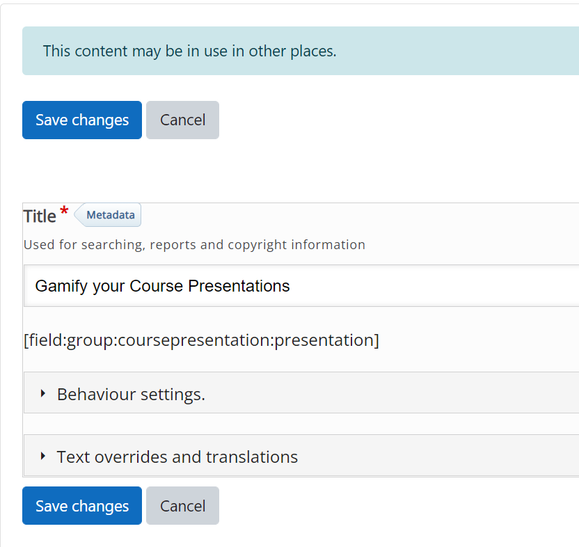Click the field:group:coursepresentation placeholder text

(x=201, y=340)
